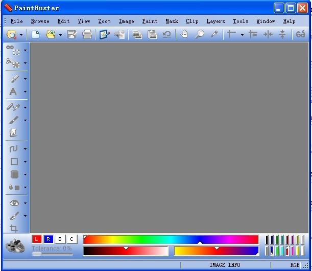Pick a color from yellow-to-blue gradient bar
Viewport: 312px width, 271px height.
point(217,251)
